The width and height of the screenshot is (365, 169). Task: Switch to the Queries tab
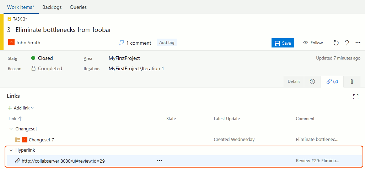[78, 7]
